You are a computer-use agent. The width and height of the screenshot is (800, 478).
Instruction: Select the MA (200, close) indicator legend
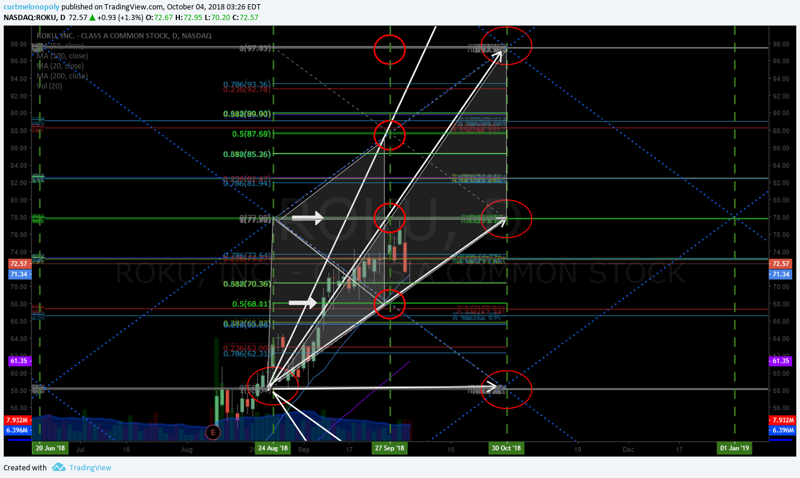pyautogui.click(x=62, y=76)
